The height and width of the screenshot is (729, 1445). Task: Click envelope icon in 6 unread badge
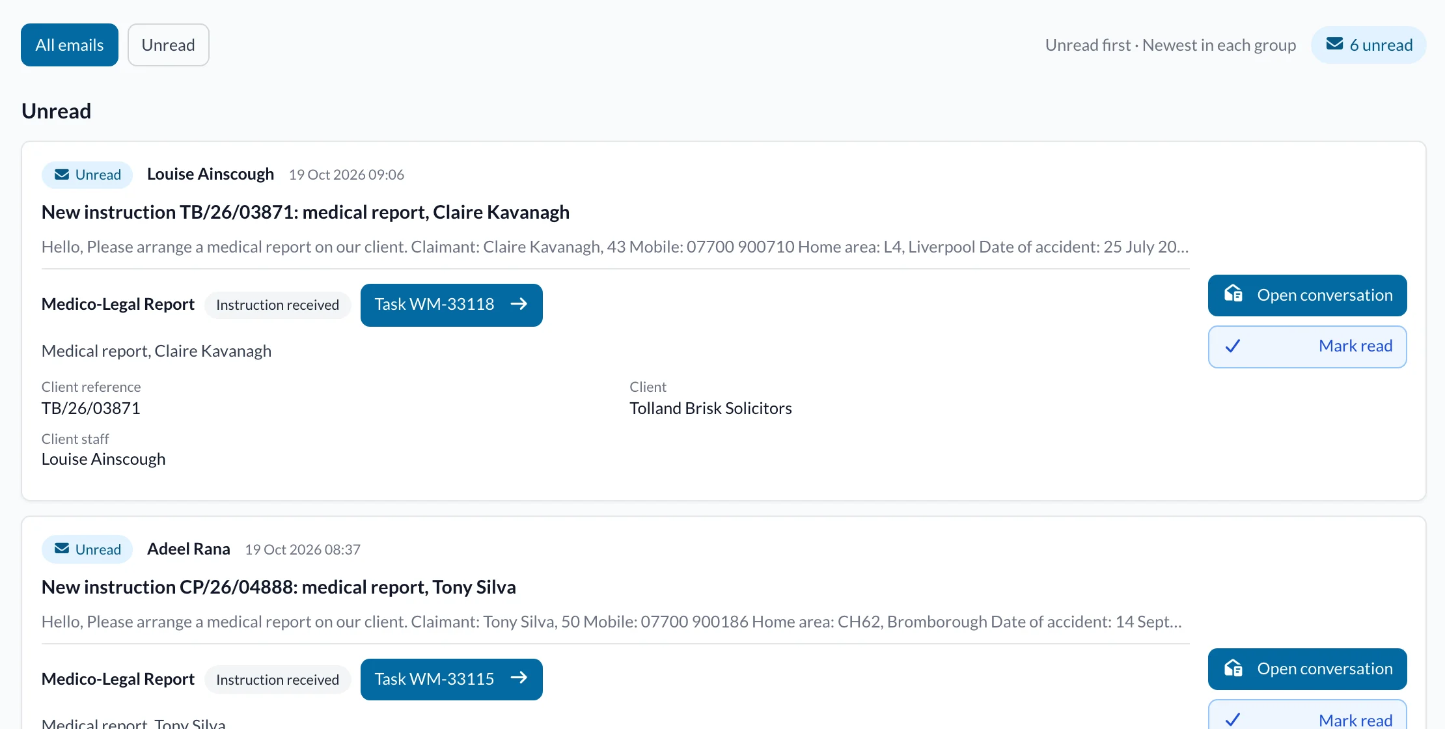[x=1335, y=44]
